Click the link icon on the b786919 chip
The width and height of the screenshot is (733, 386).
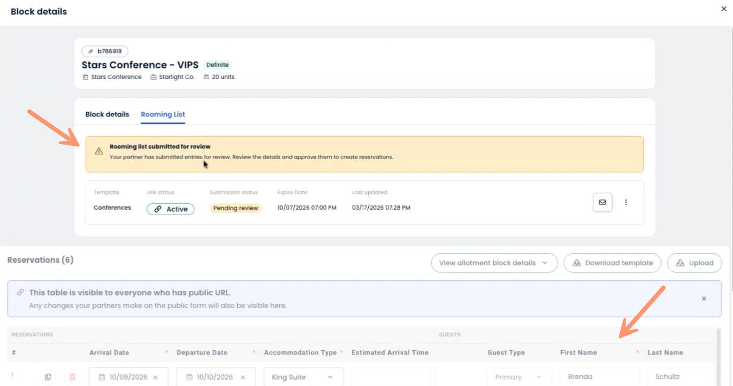90,51
